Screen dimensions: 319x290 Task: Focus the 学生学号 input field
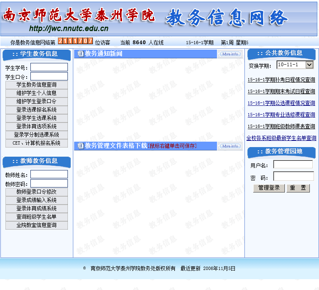coord(49,67)
